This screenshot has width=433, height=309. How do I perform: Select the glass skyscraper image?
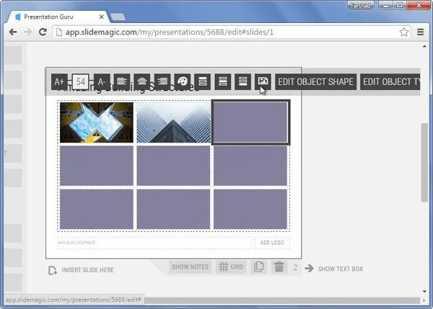click(x=173, y=122)
